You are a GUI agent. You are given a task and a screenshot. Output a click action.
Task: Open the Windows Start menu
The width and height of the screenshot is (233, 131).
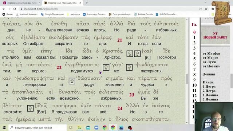click(x=4, y=128)
